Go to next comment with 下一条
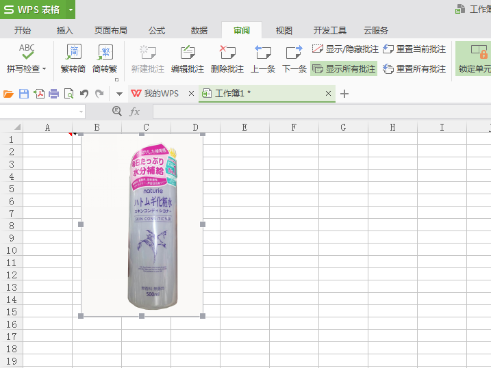Screen dimensions: 491x368 pyautogui.click(x=294, y=59)
